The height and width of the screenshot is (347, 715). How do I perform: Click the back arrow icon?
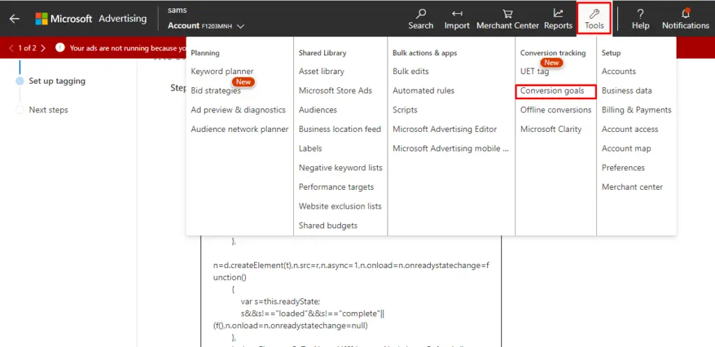[x=15, y=19]
